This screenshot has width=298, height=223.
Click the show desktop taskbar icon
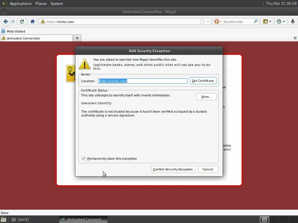coord(3,220)
